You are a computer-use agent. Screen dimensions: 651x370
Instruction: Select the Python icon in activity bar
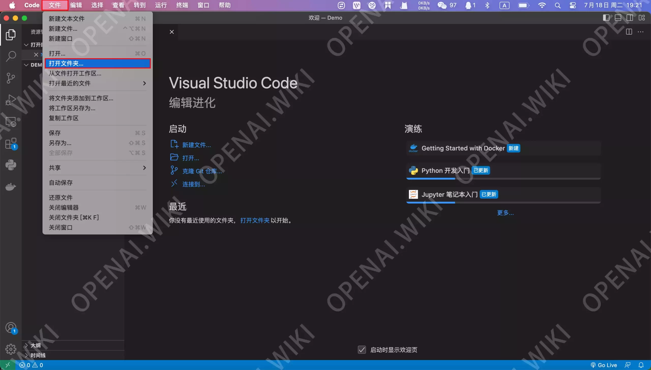pyautogui.click(x=11, y=165)
